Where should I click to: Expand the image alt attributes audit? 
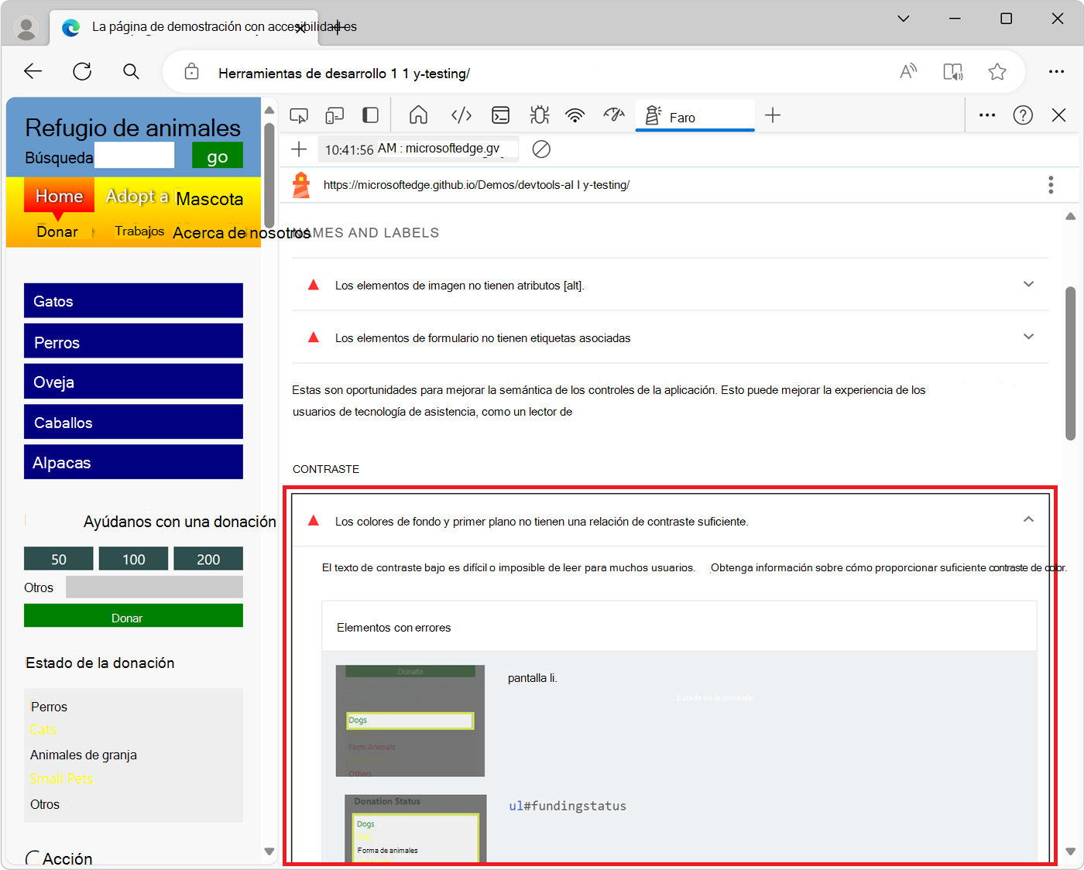coord(1029,285)
